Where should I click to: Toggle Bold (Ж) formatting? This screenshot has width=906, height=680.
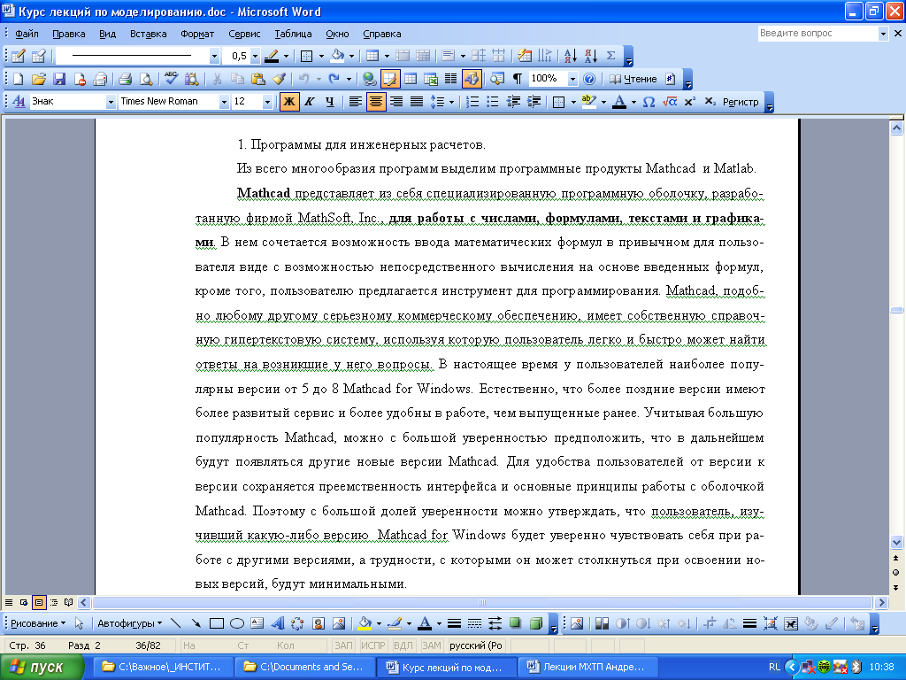click(x=289, y=102)
